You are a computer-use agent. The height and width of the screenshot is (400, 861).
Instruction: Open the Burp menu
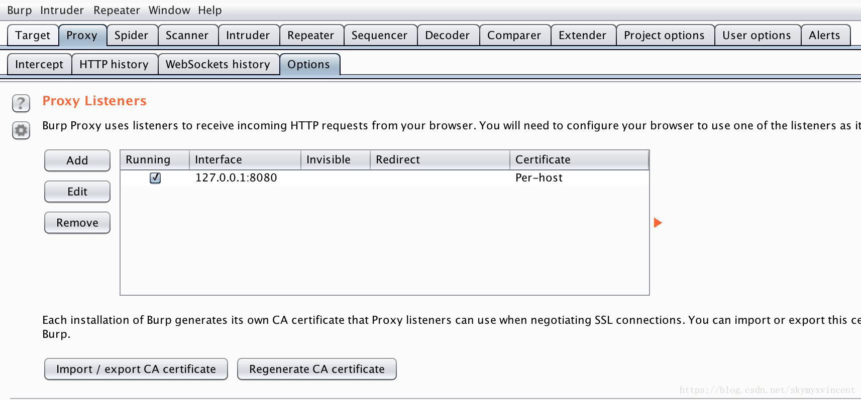pos(20,10)
